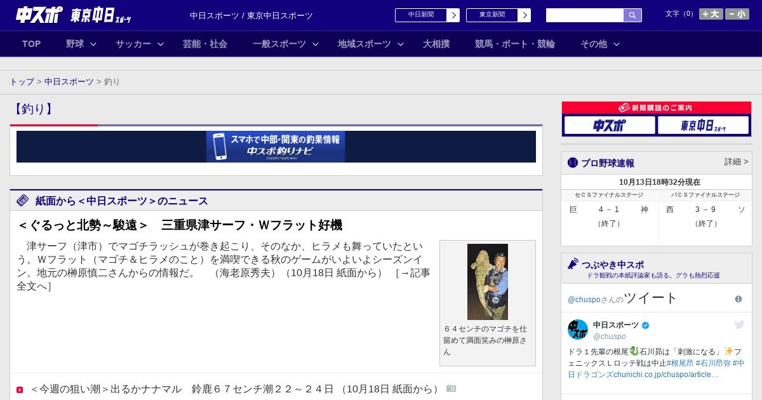Open the 一般スポーツ navigation menu
Viewport: 762px width, 400px height.
tap(279, 44)
